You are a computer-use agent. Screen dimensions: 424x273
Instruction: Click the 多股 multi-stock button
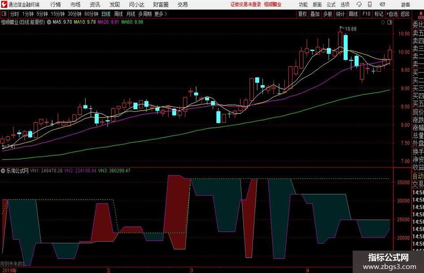tap(328, 14)
